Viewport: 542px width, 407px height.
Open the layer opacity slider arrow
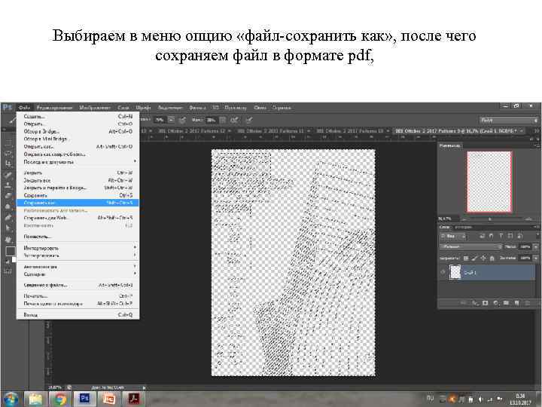[x=535, y=246]
